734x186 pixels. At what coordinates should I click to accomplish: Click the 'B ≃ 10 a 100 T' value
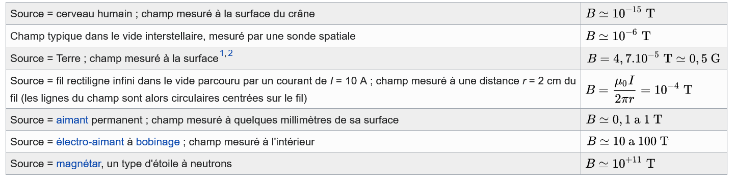tap(627, 141)
